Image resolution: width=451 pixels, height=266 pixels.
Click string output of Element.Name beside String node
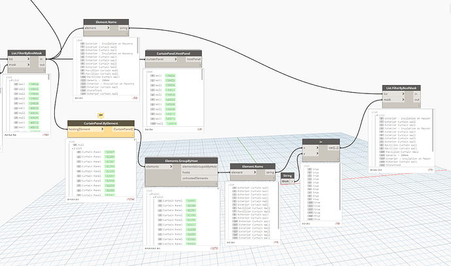[x=270, y=173]
